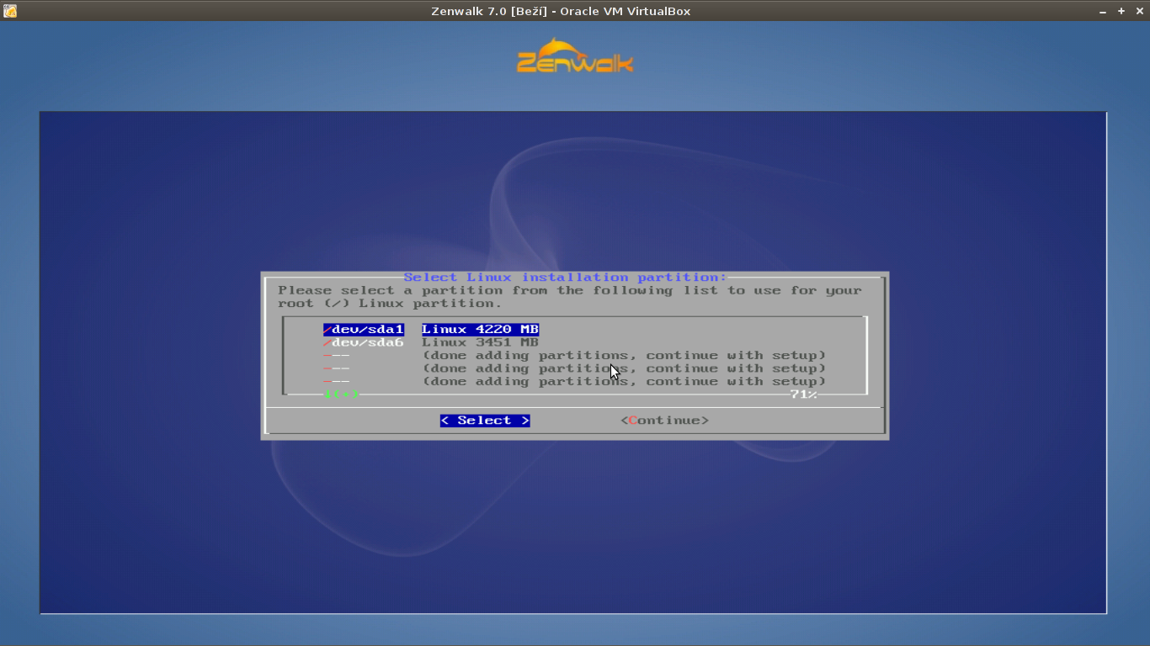
Task: Click the 'Linux 3451 MB' description
Action: [480, 342]
